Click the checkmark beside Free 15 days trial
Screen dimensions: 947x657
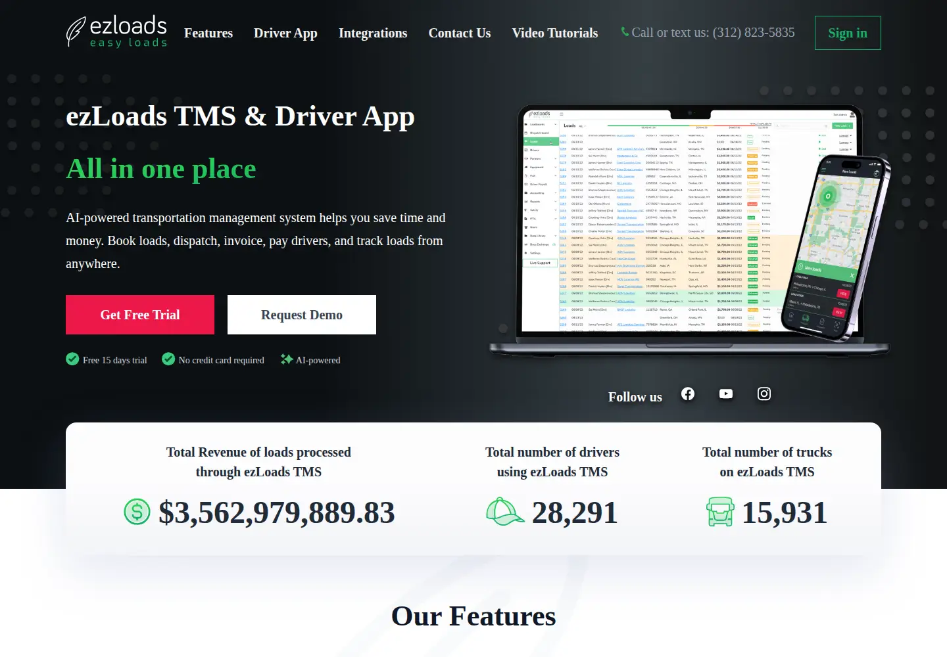coord(72,359)
